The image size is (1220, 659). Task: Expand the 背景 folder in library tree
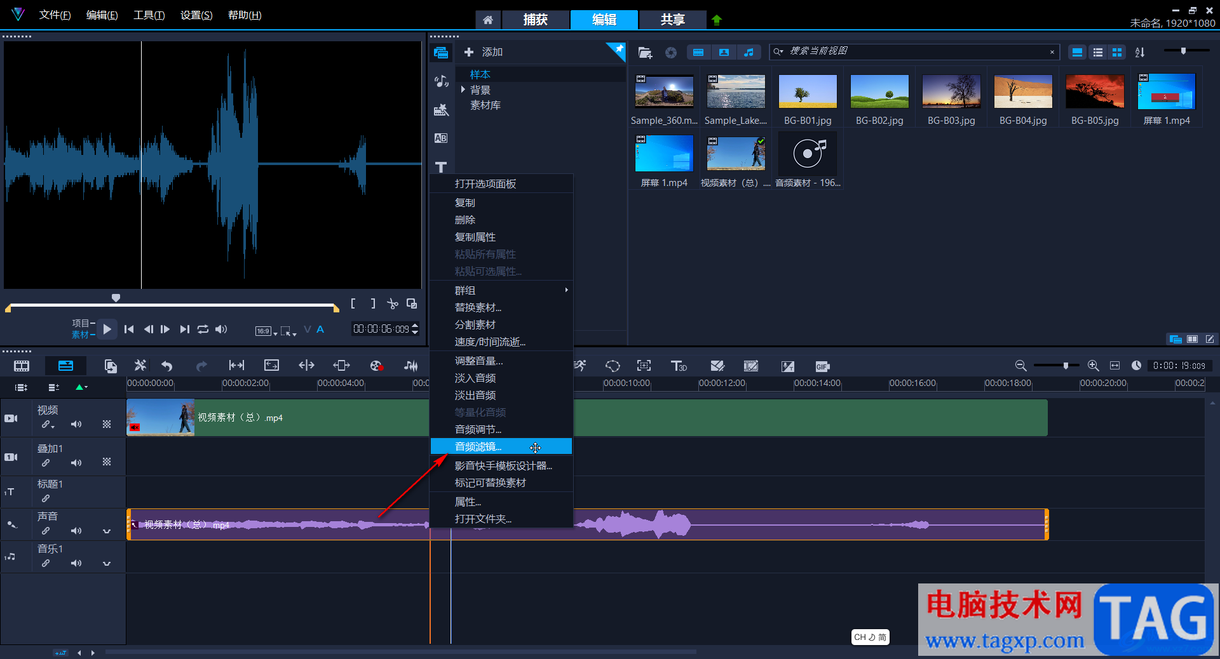tap(463, 90)
